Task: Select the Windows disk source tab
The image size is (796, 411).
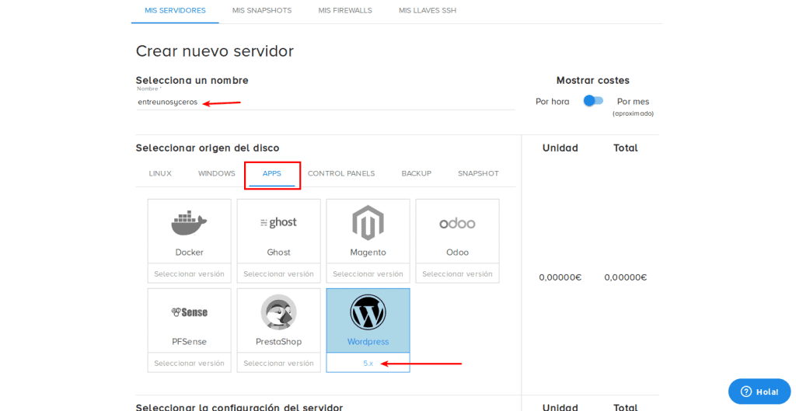Action: coord(217,173)
